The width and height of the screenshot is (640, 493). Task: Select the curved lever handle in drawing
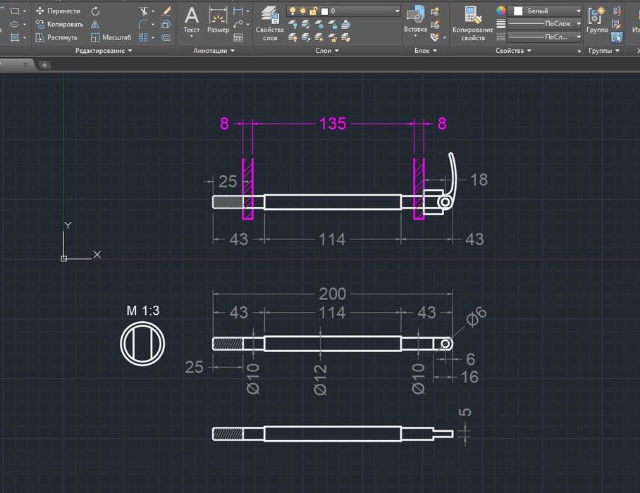[453, 175]
